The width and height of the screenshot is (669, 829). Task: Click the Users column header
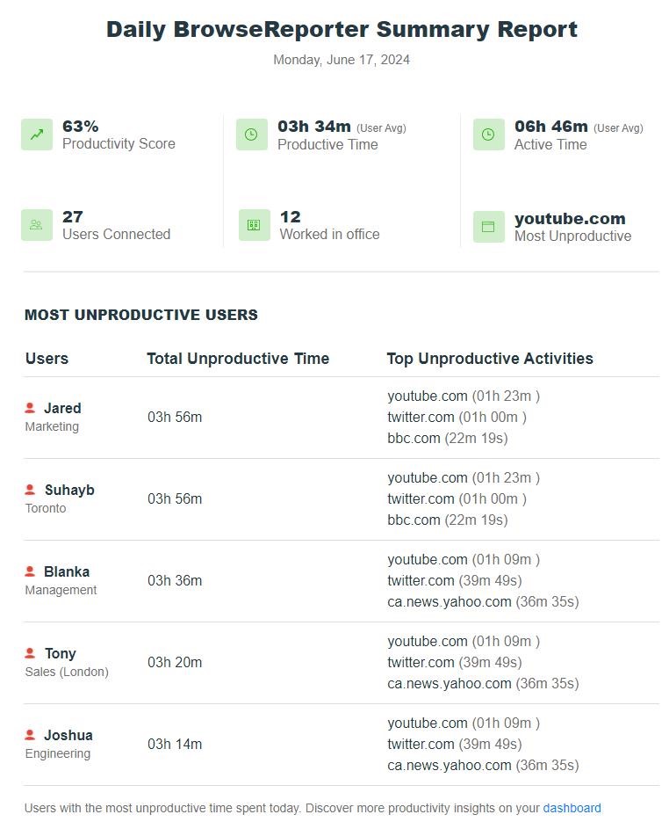(47, 359)
